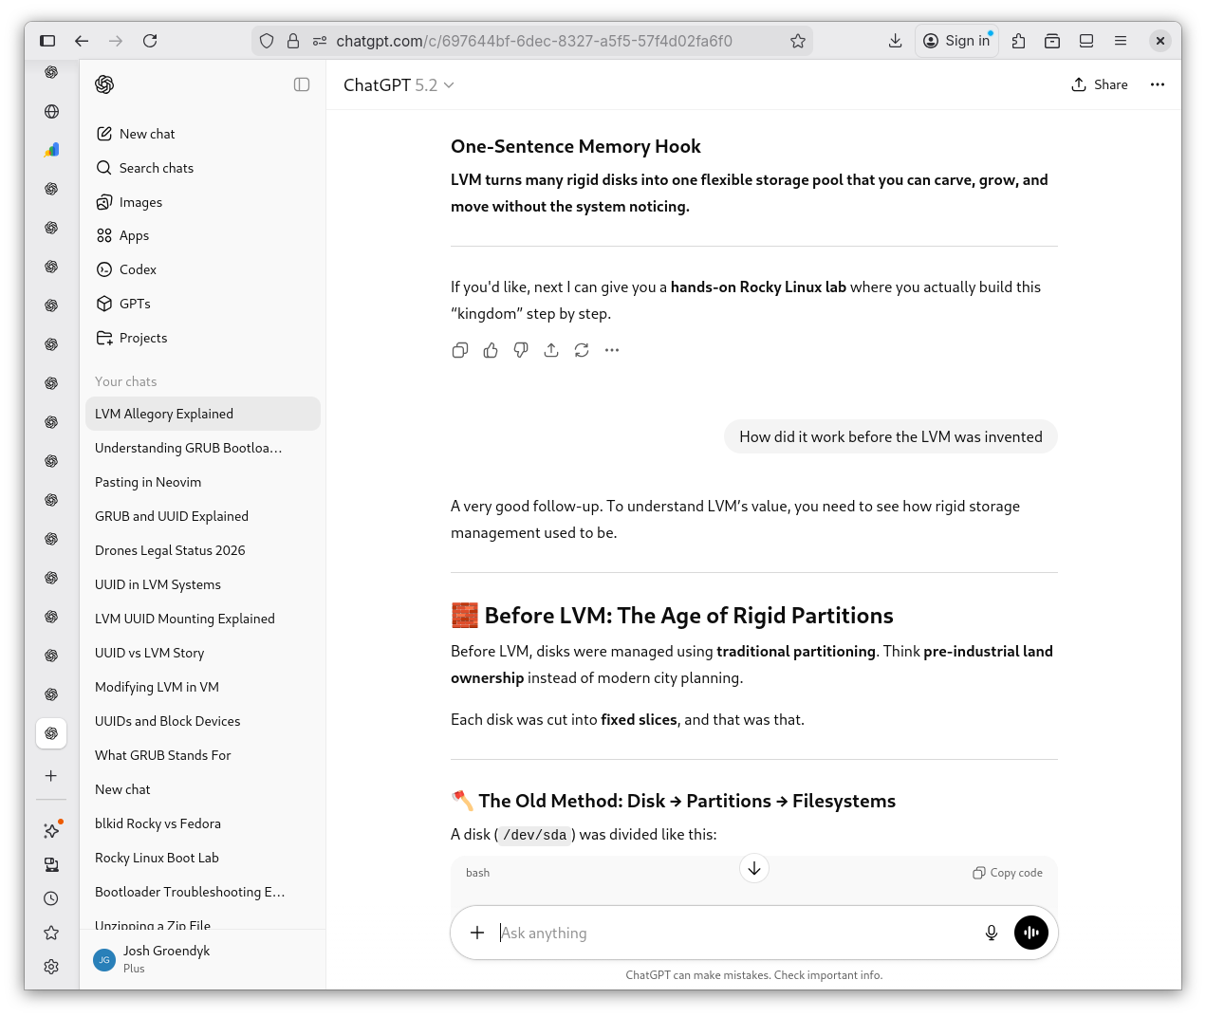Open the Projects sidebar item
This screenshot has height=1017, width=1206.
click(143, 338)
